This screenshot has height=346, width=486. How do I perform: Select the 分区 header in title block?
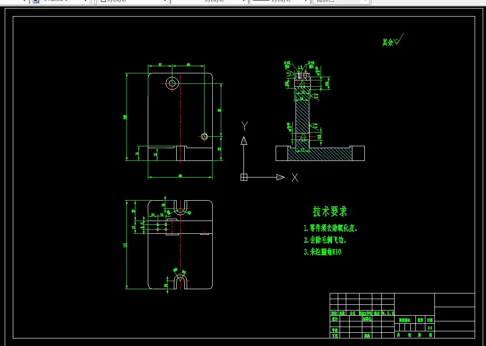click(353, 313)
